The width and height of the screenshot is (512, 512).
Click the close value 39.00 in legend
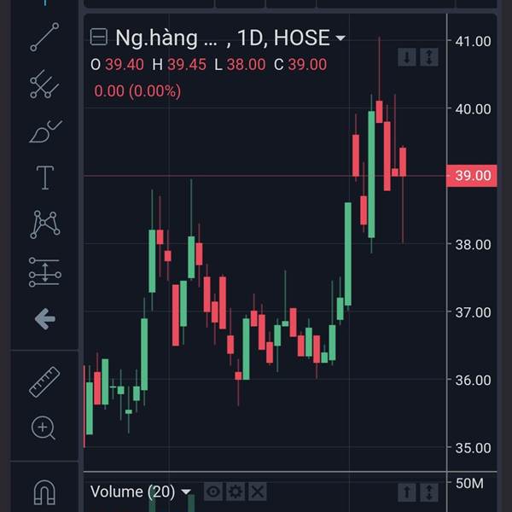(307, 65)
